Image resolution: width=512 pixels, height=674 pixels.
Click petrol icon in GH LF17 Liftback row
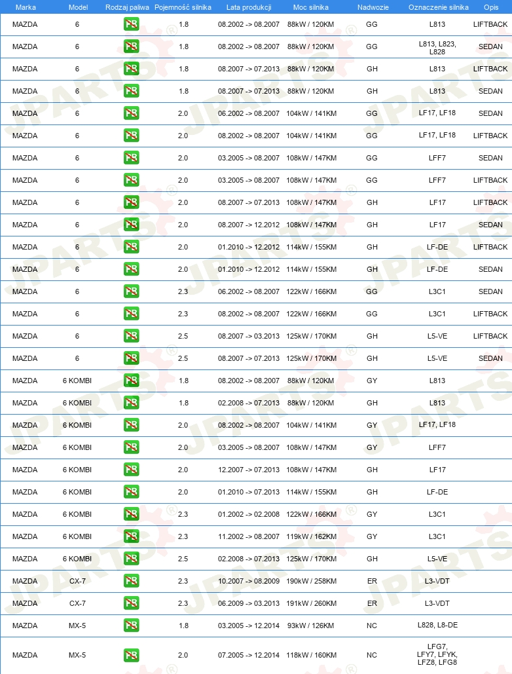(131, 202)
